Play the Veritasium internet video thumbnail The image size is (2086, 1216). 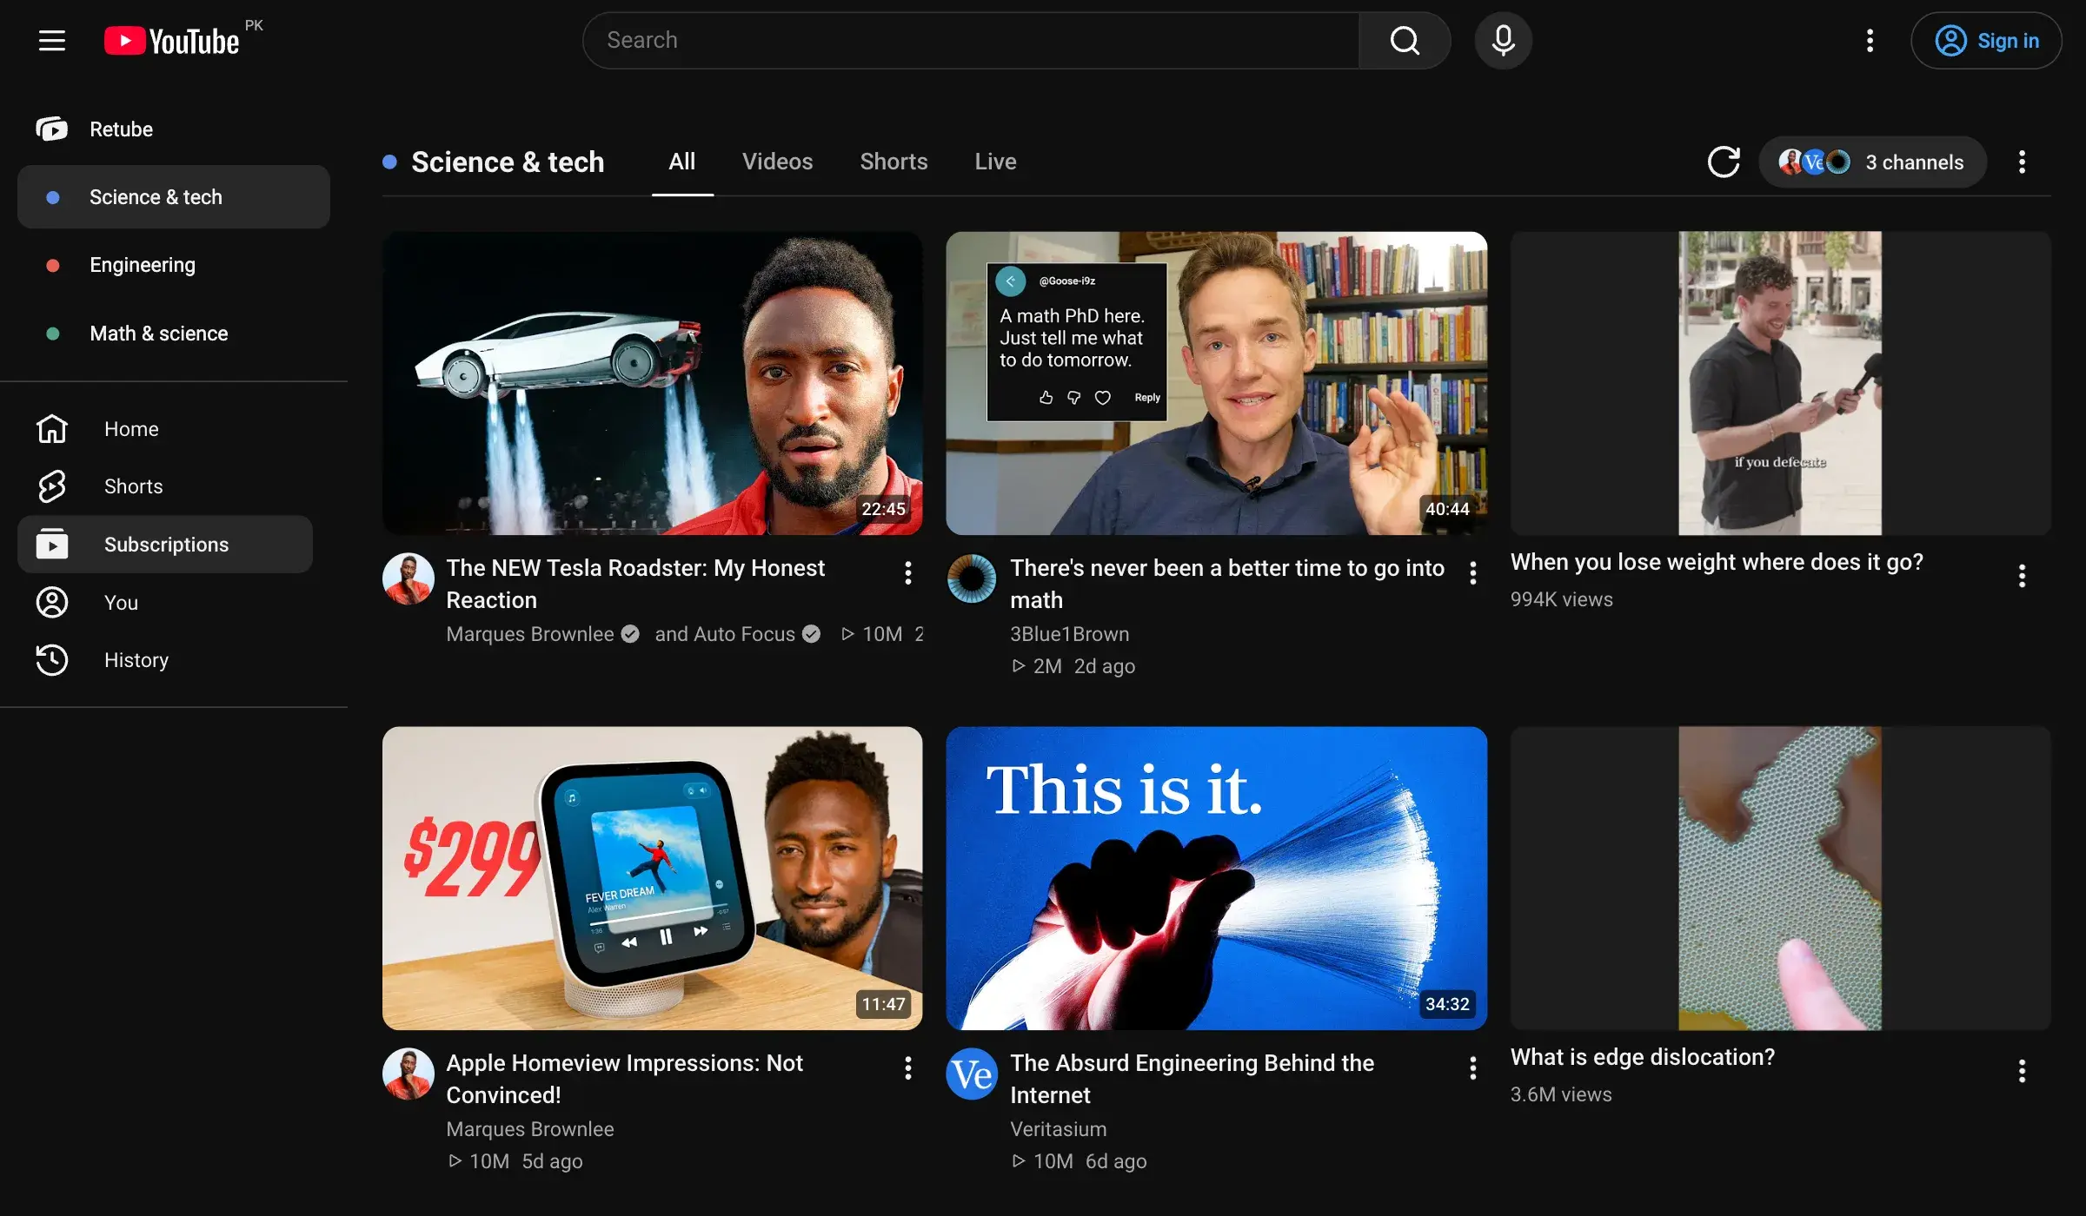[1216, 878]
